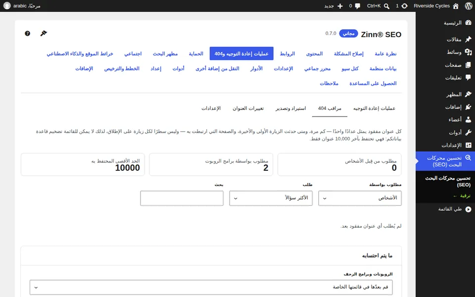Click the الرئيسية dashboard gauge icon

469,23
